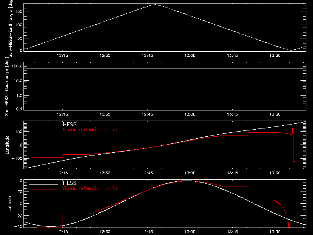Click 13:00 time label under Earth angle plot
Viewport: 313px width, 235px height.
click(x=190, y=56)
